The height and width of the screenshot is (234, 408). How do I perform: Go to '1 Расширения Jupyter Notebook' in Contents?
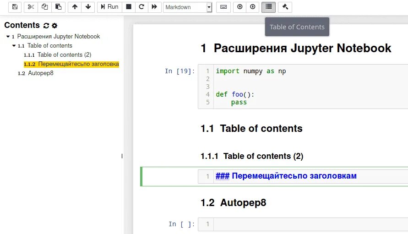pos(56,37)
